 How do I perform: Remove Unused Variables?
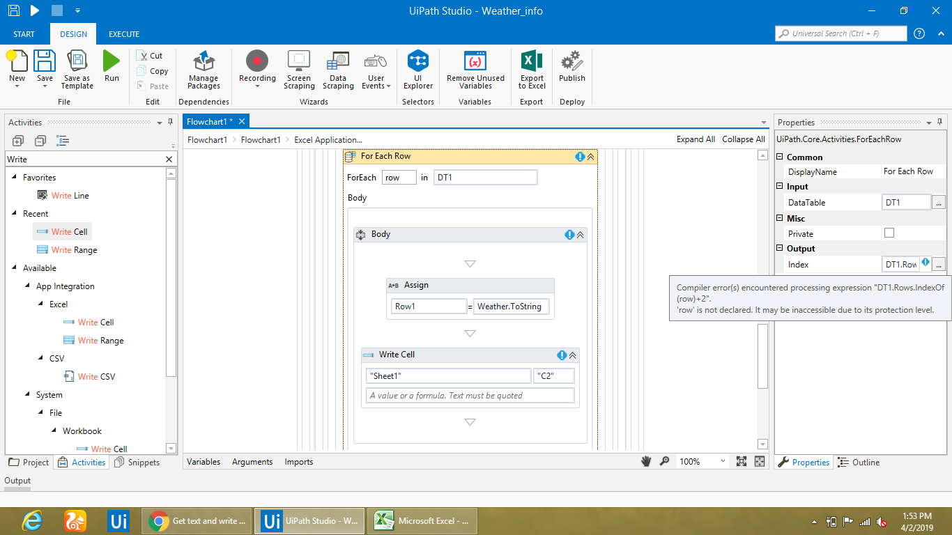(475, 70)
